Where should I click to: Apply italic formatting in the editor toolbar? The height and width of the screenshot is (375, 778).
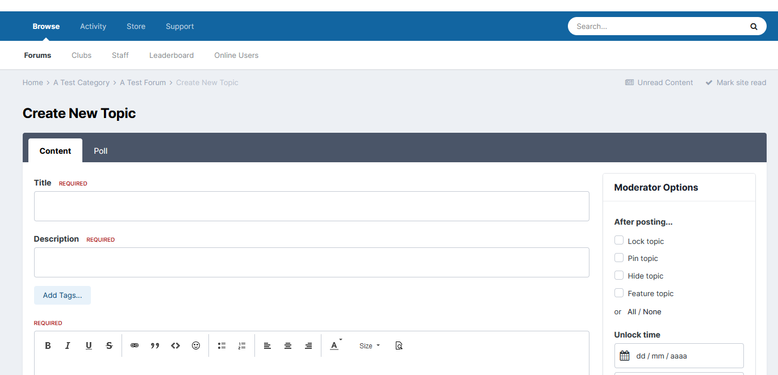point(68,345)
